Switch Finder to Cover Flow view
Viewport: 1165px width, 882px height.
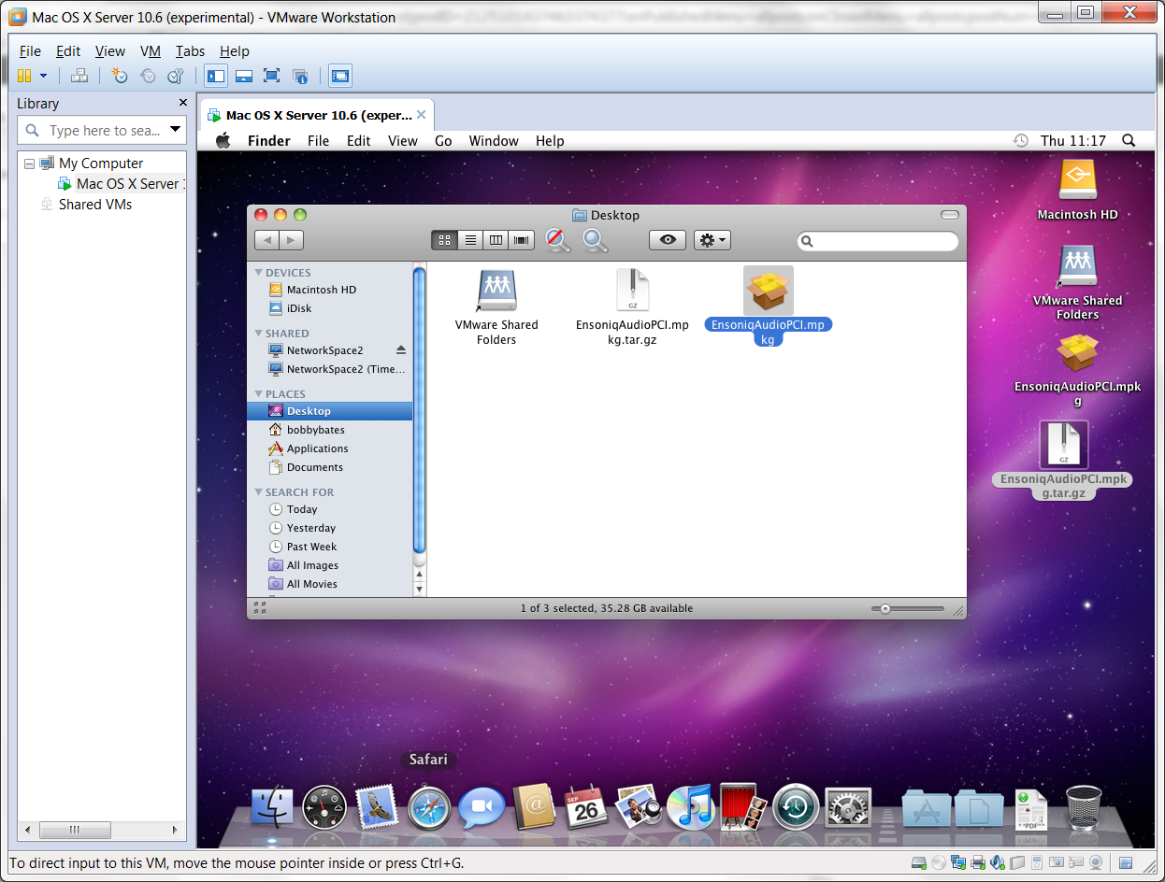click(522, 240)
